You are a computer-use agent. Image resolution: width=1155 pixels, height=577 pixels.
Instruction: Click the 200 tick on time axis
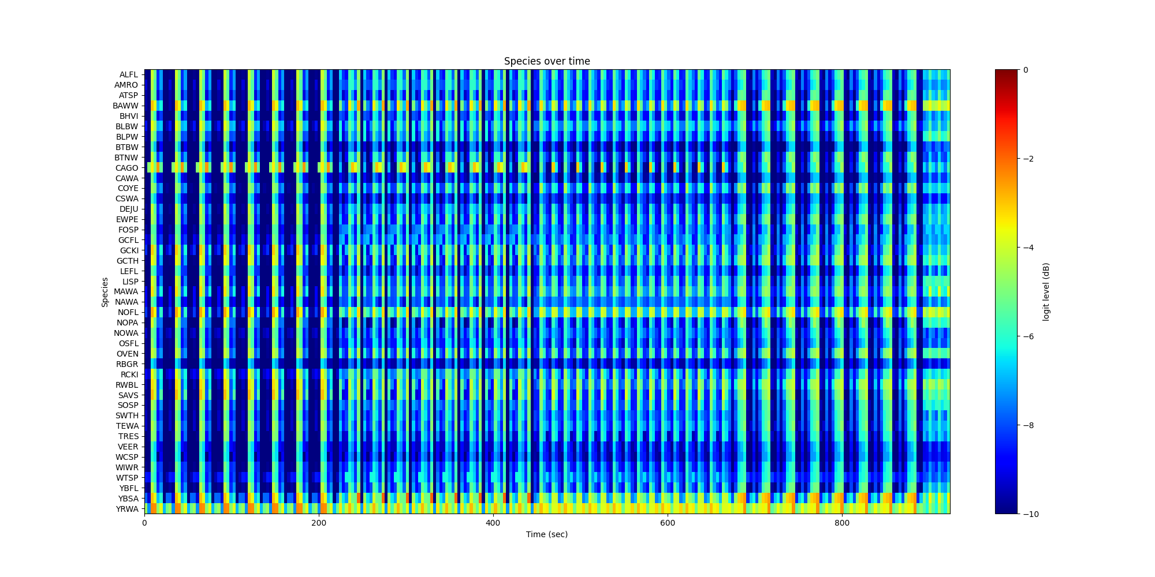(319, 523)
